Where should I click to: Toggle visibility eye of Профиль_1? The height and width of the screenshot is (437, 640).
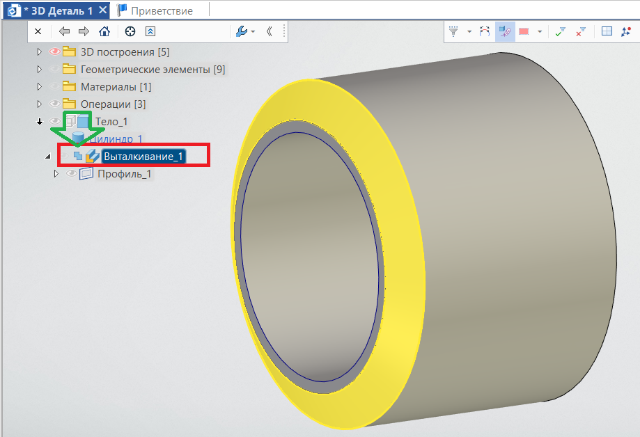72,173
